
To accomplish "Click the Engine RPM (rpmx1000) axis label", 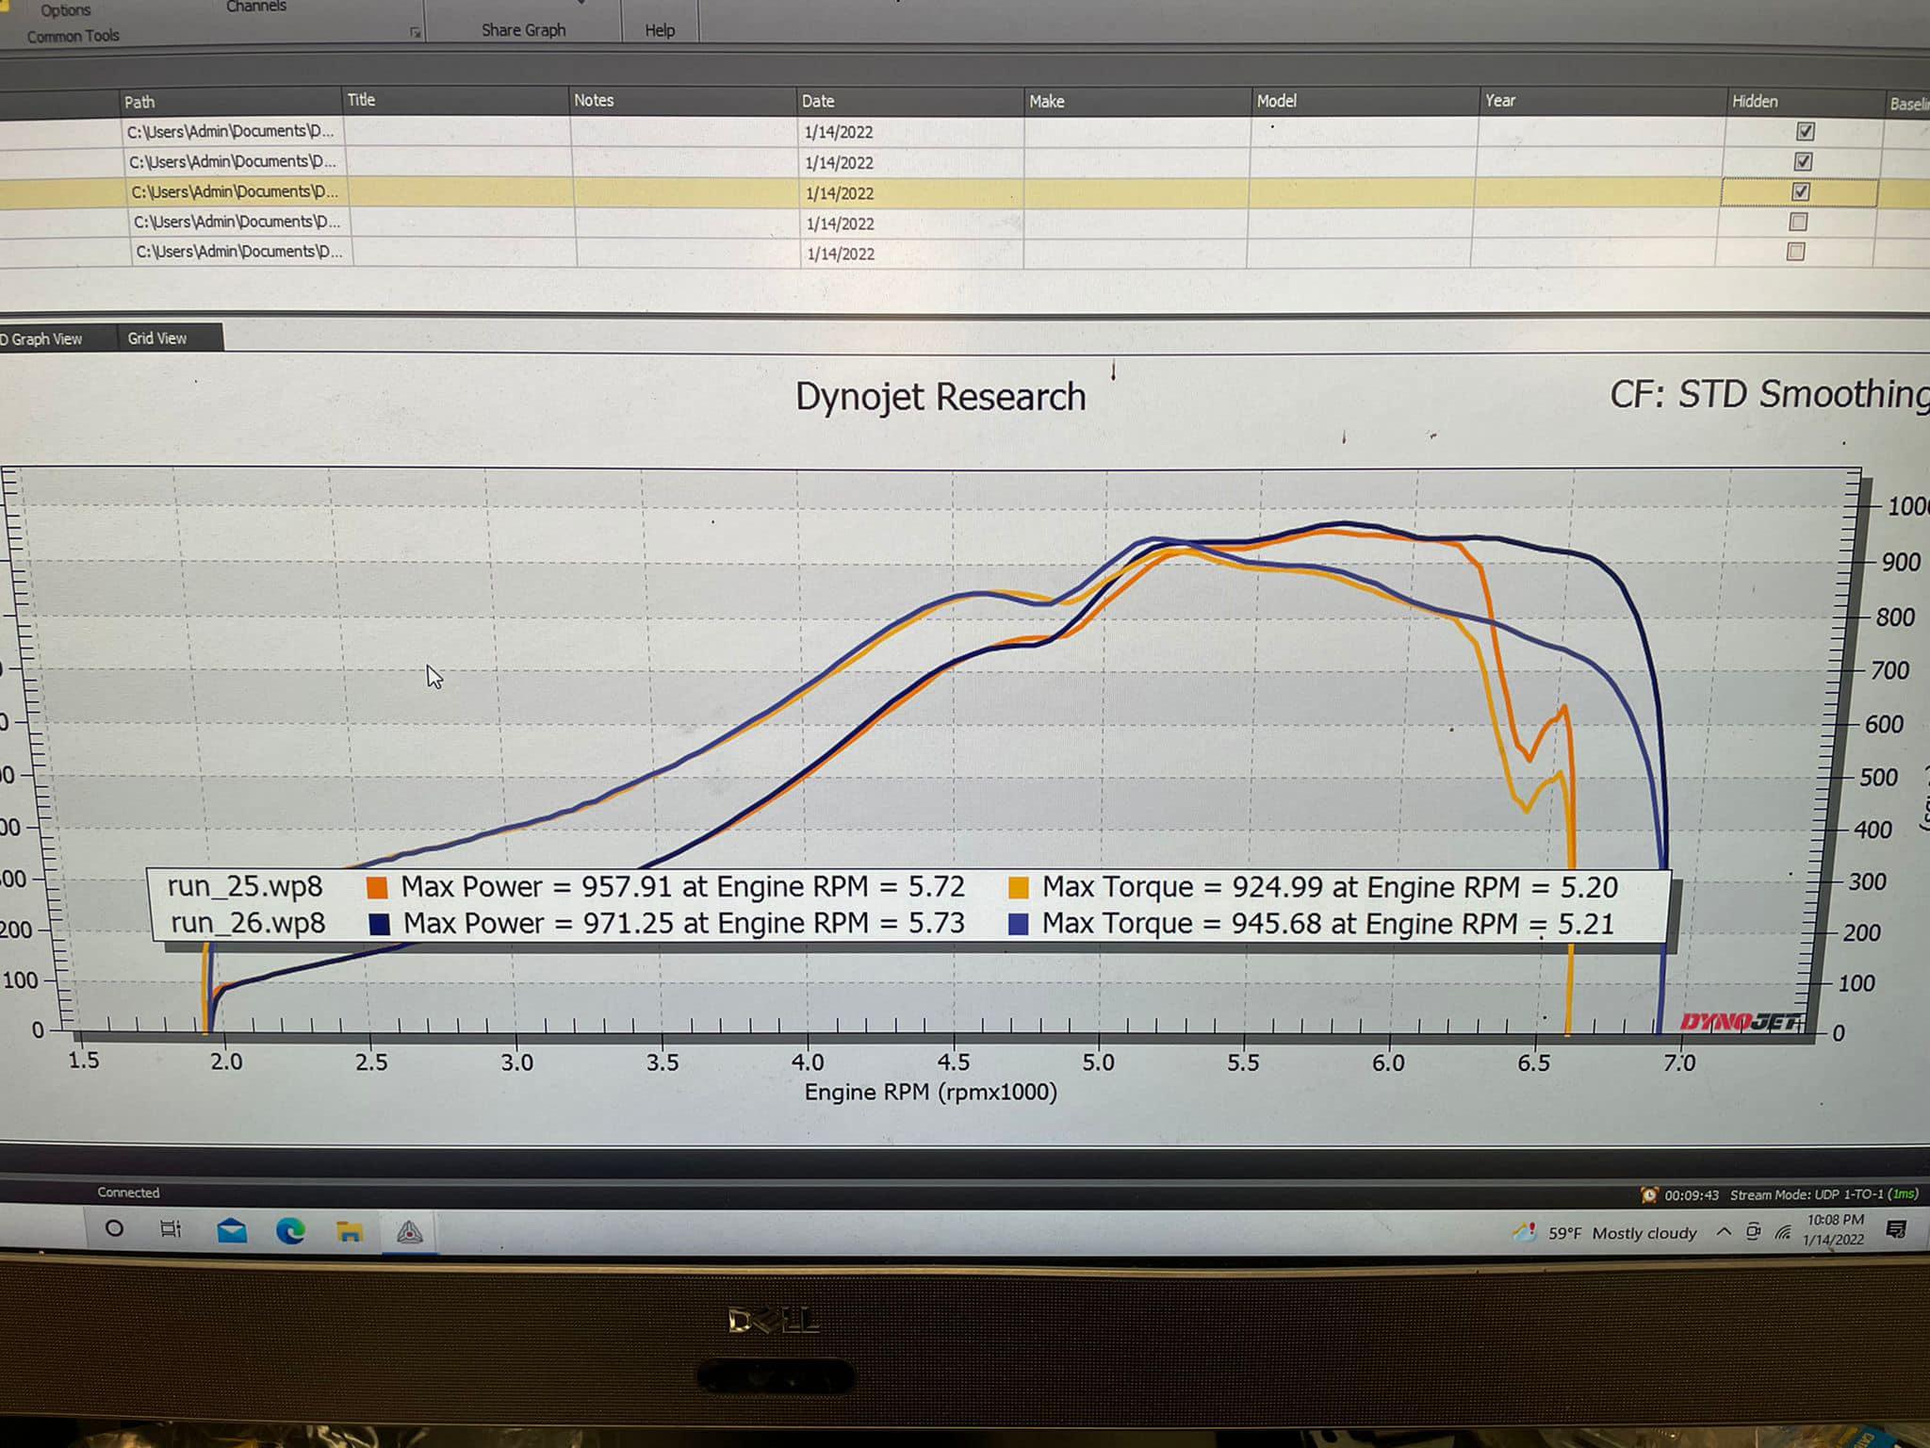I will tap(931, 1092).
